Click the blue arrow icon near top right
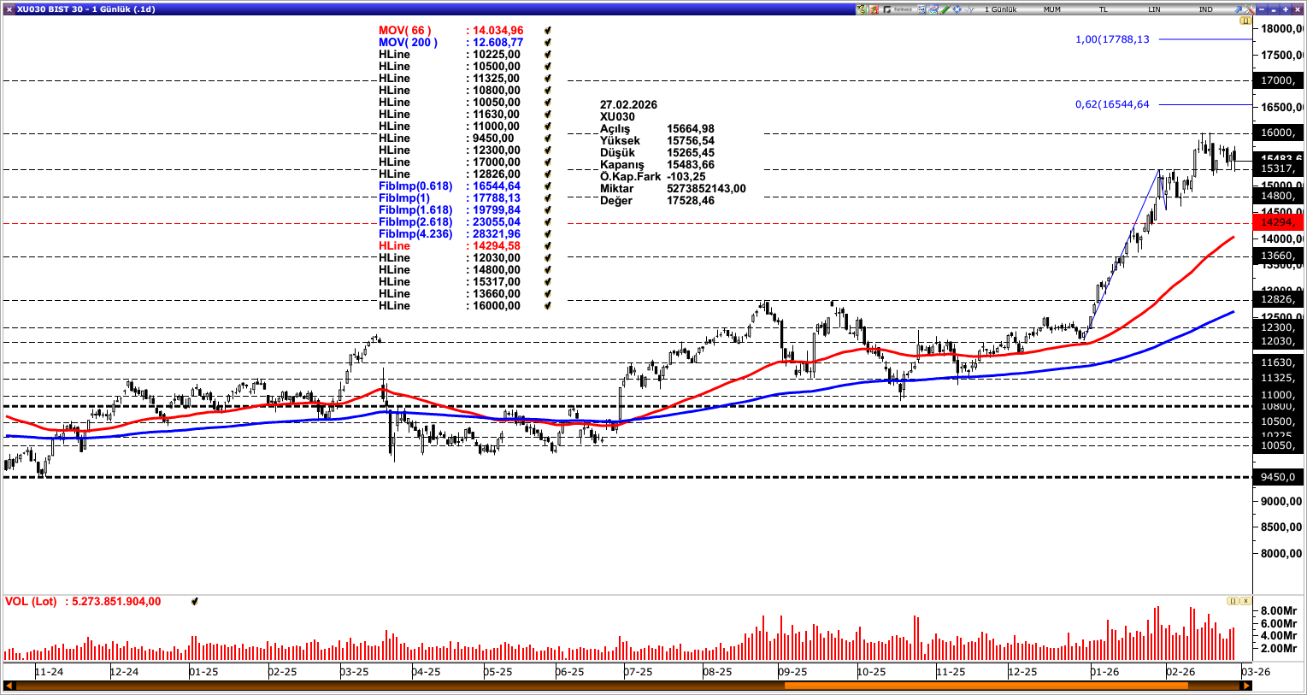The image size is (1307, 695). pos(1238,7)
